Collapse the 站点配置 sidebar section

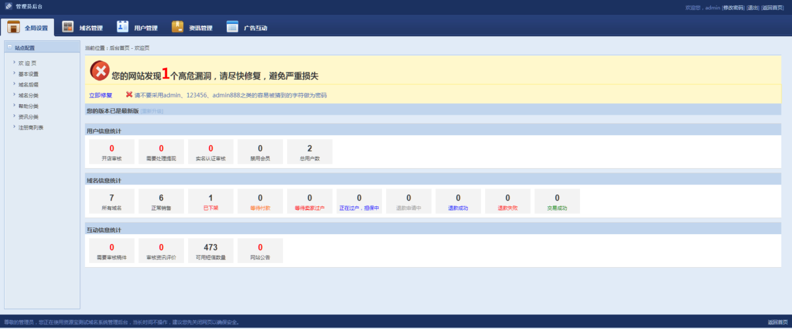[x=10, y=47]
